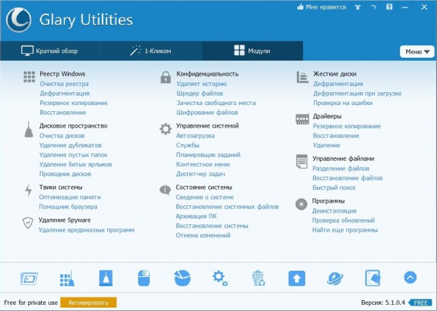
Task: Open Контекстное меню link
Action: 203,164
